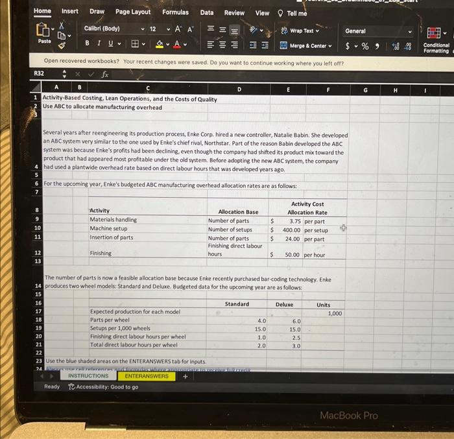Viewport: 454px width, 439px height.
Task: Click the formula bar cancel X icon
Action: [77, 74]
